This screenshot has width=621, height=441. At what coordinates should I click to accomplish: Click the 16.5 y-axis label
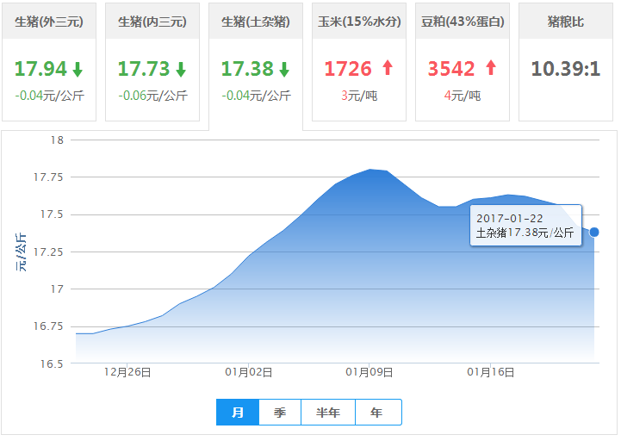[52, 363]
